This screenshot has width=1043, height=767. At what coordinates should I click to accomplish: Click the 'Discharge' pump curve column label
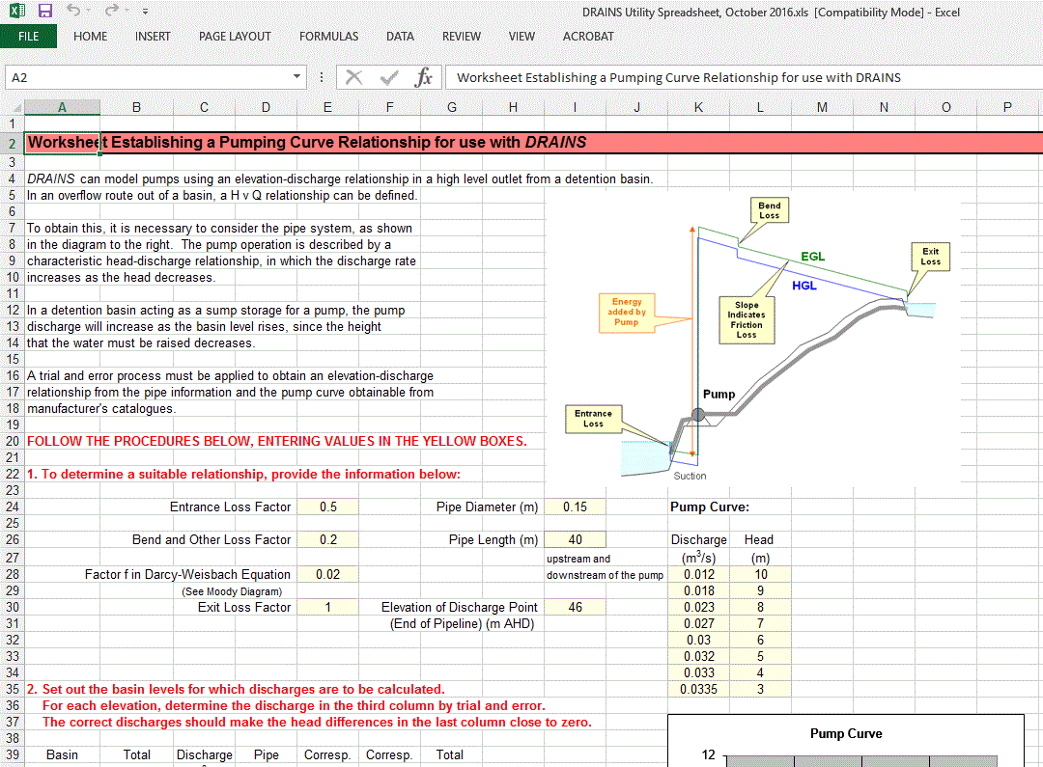click(698, 539)
